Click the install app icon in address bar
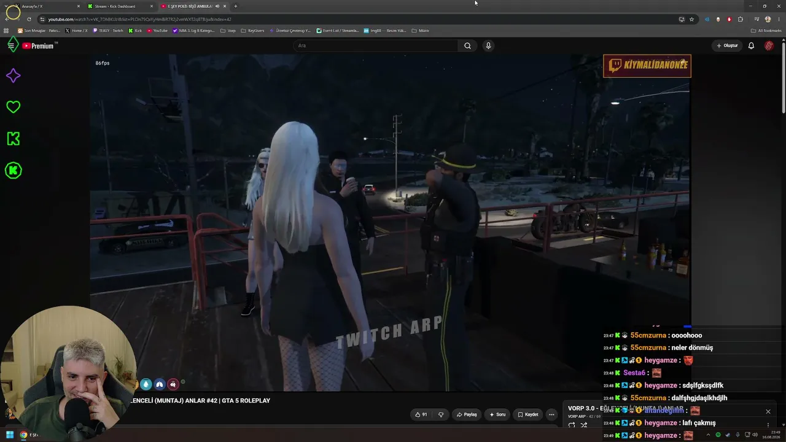 (682, 19)
